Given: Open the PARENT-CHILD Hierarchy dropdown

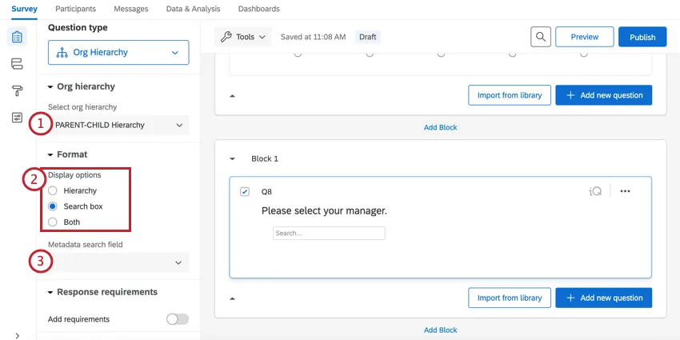Looking at the screenshot, I should coord(118,125).
